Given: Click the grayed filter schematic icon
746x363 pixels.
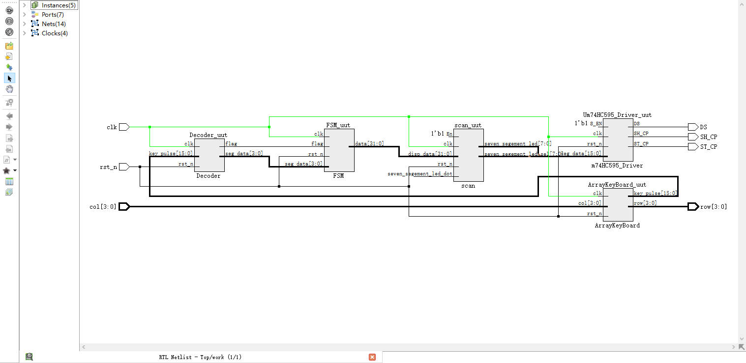Looking at the screenshot, I should [9, 103].
